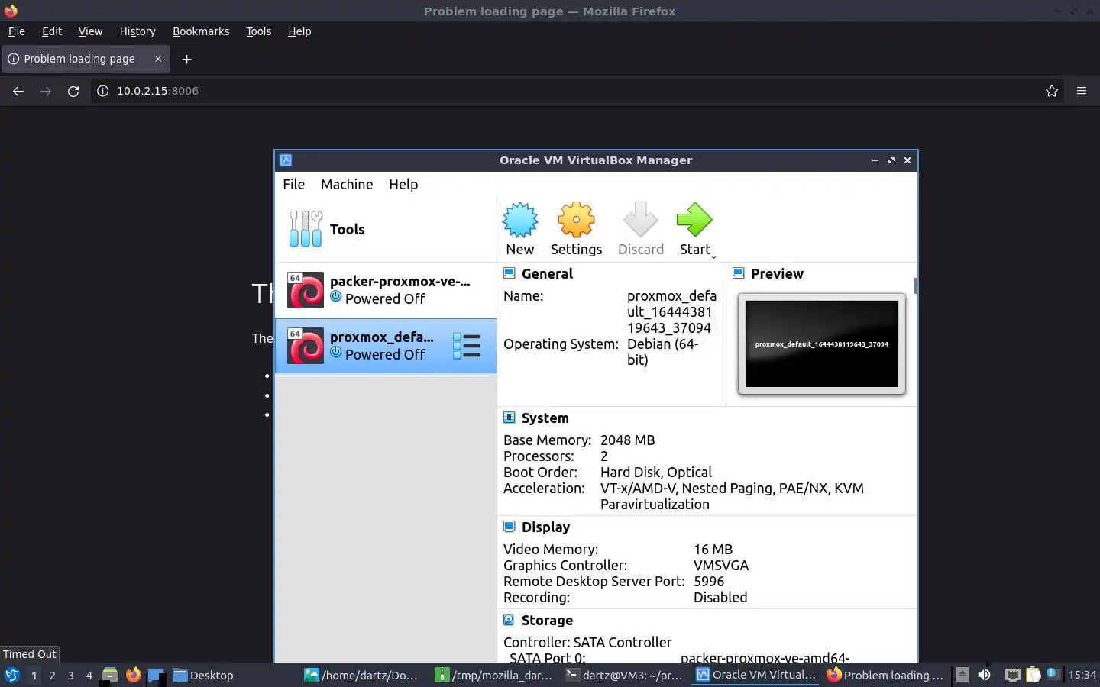1100x687 pixels.
Task: Click the System section header
Action: (545, 418)
